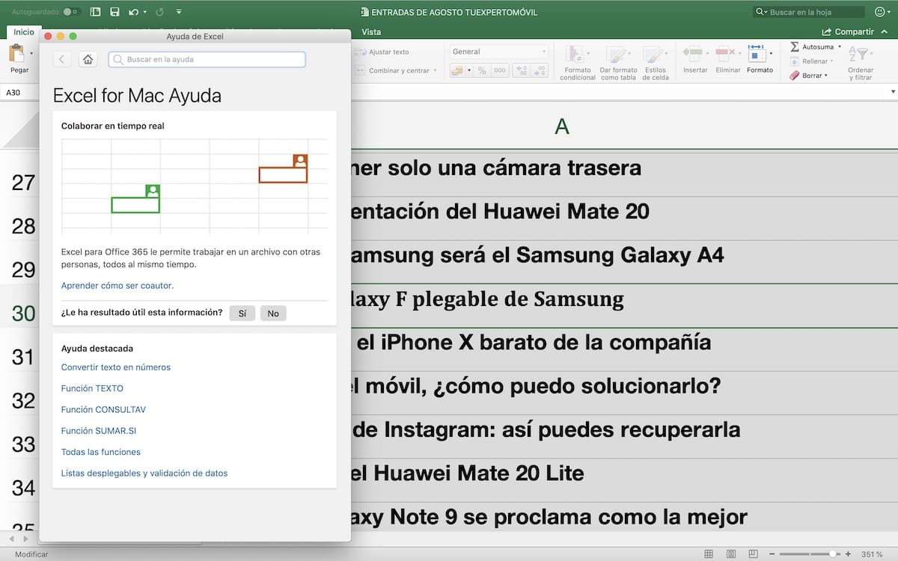Open the General number format dropdown
The width and height of the screenshot is (898, 561).
499,52
